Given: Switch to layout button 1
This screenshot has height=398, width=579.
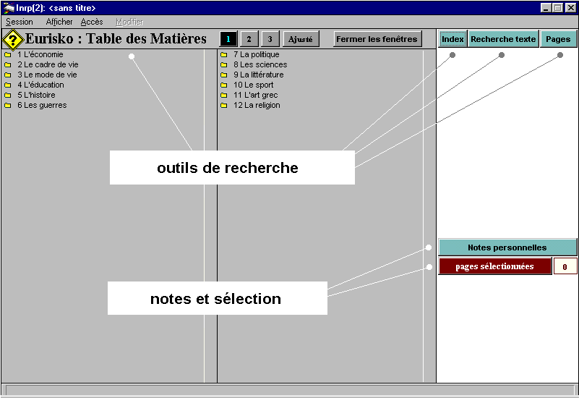Looking at the screenshot, I should point(228,39).
